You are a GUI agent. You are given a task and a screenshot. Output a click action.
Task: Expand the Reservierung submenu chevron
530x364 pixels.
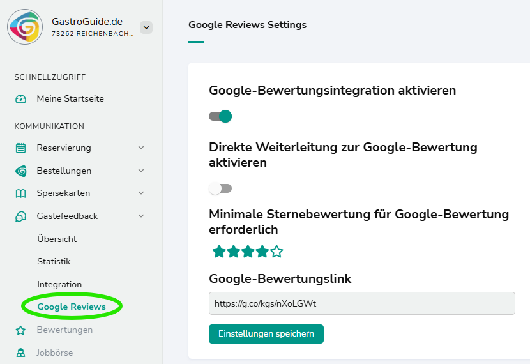tap(141, 148)
